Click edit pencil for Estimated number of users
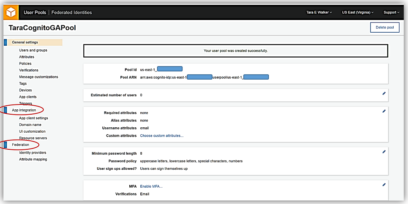Image resolution: width=408 pixels, height=204 pixels. pyautogui.click(x=384, y=93)
